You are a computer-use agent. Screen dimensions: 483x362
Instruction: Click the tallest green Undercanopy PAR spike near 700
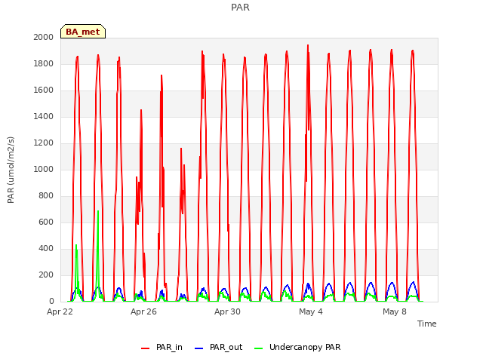[98, 212]
